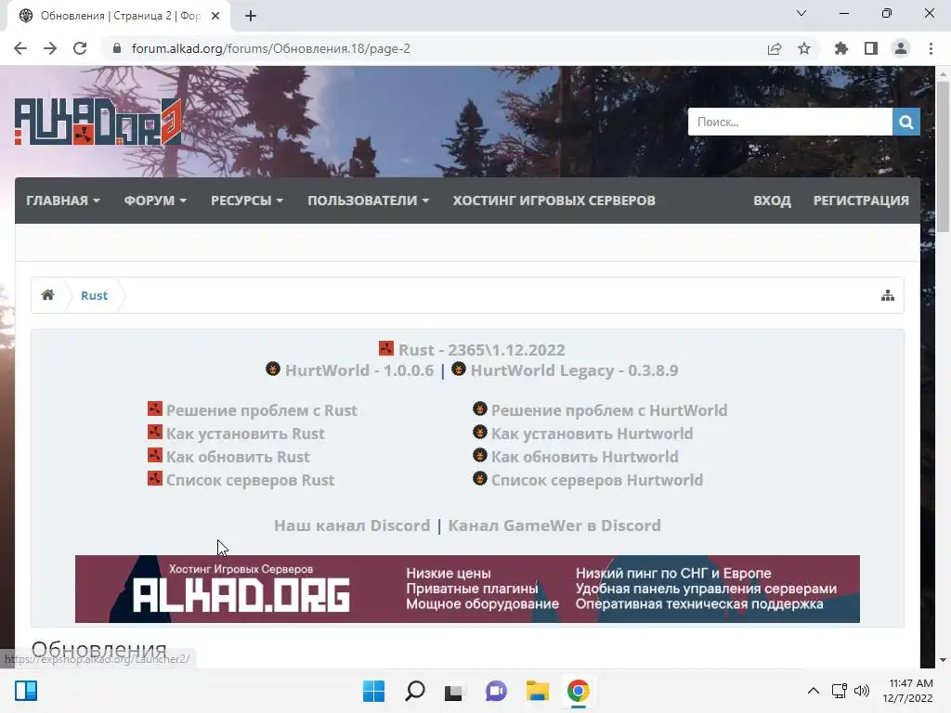Open Как обновить Rust link
The height and width of the screenshot is (713, 951).
coord(238,457)
